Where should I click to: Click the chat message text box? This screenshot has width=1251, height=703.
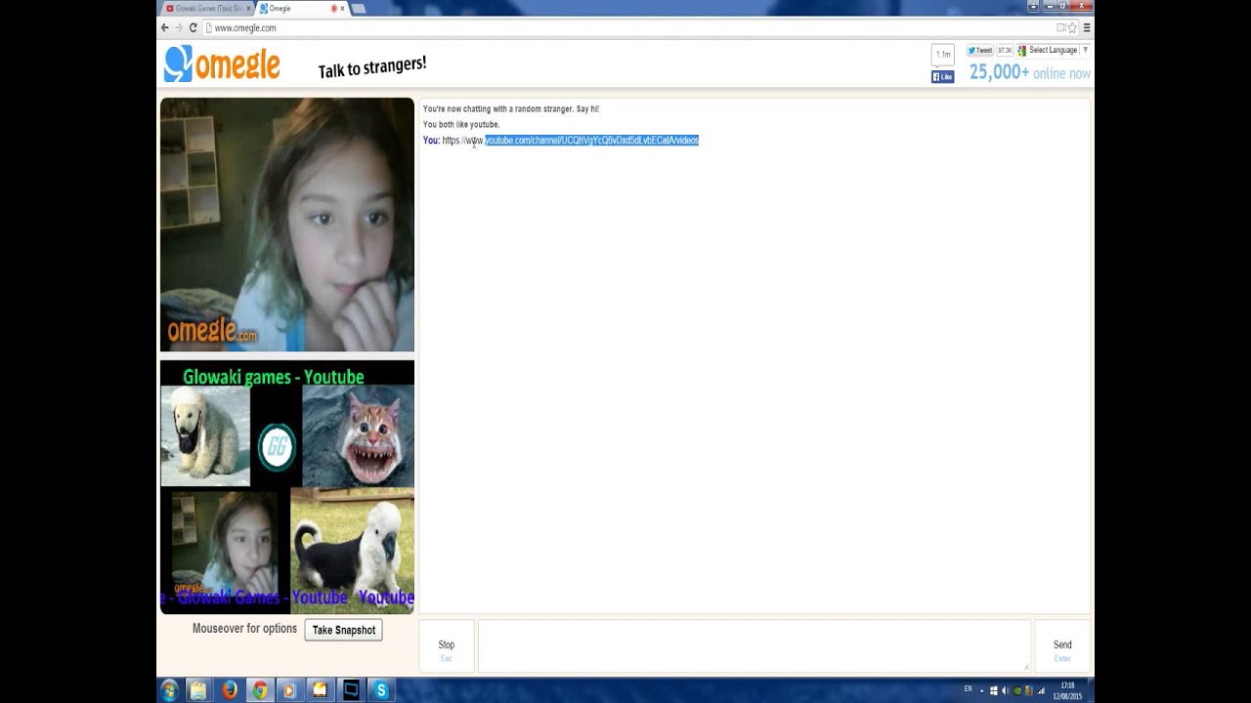(x=754, y=646)
